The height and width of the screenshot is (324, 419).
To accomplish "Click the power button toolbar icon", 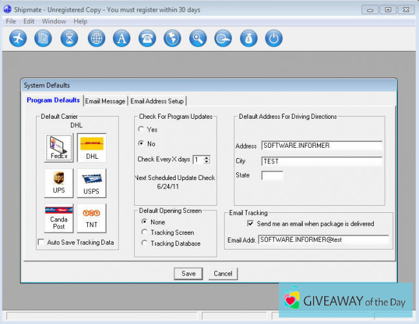I will [274, 39].
